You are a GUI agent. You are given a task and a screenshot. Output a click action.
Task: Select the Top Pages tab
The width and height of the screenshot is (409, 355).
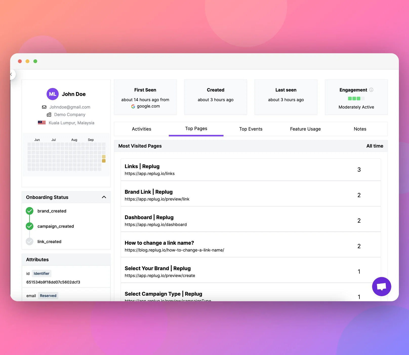pyautogui.click(x=196, y=129)
